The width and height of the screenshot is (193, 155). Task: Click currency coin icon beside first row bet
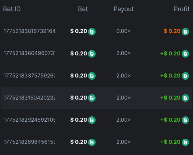click(x=92, y=32)
